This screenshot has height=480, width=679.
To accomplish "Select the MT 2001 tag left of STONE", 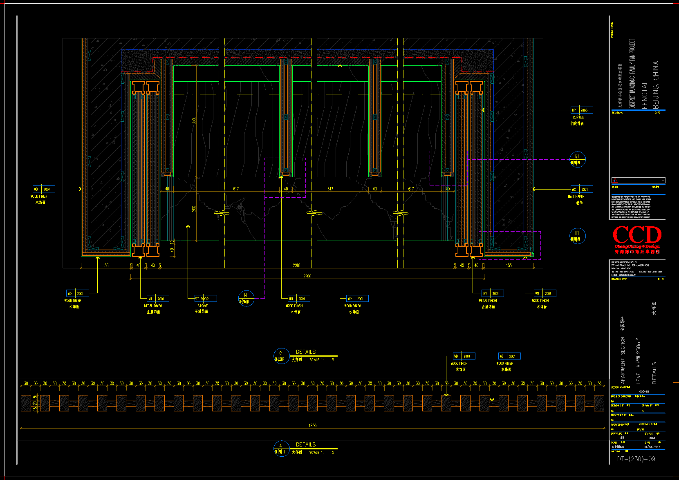I will 157,299.
